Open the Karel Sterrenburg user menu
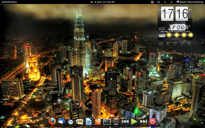 (x=190, y=2)
